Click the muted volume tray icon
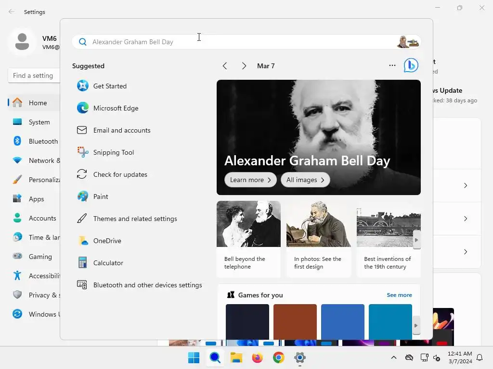The width and height of the screenshot is (493, 369). 437,357
